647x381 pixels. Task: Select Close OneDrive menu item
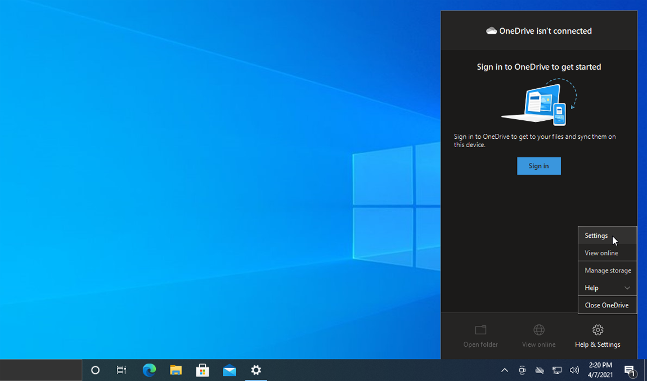point(607,305)
